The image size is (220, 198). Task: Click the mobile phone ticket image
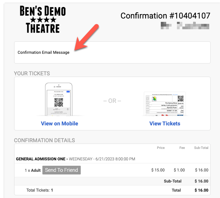[x=59, y=99]
